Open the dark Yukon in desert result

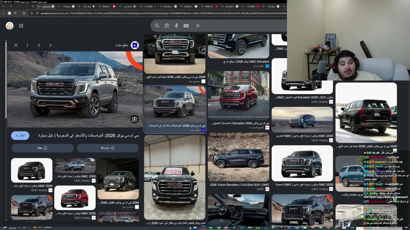tap(239, 157)
